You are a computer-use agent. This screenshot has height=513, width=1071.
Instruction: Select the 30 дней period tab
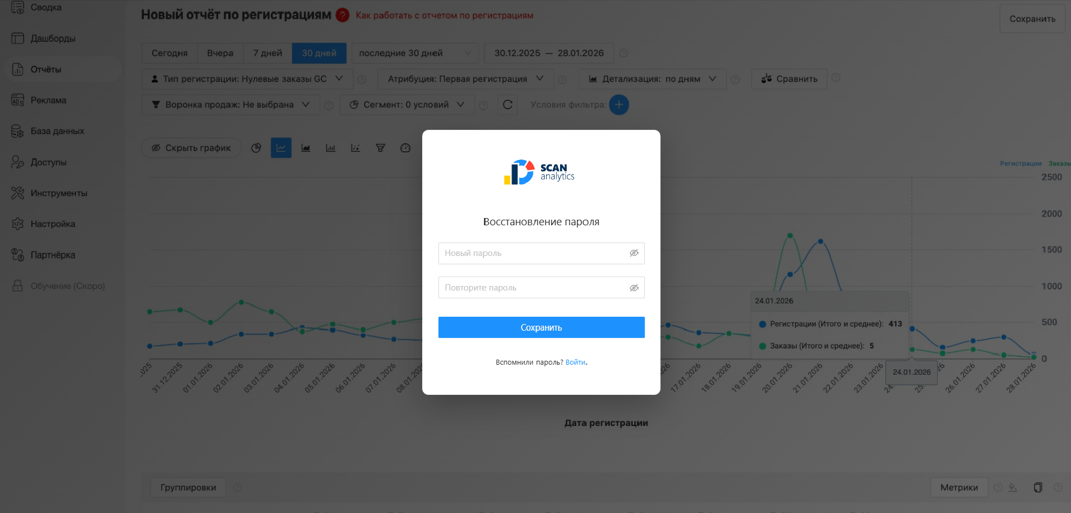point(319,53)
